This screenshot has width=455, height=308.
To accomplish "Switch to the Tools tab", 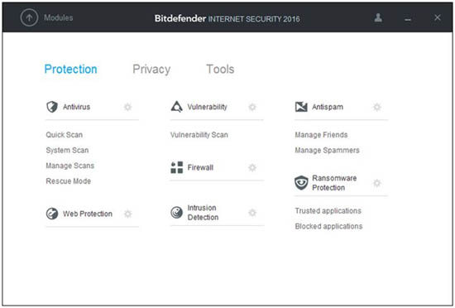I will pos(220,69).
